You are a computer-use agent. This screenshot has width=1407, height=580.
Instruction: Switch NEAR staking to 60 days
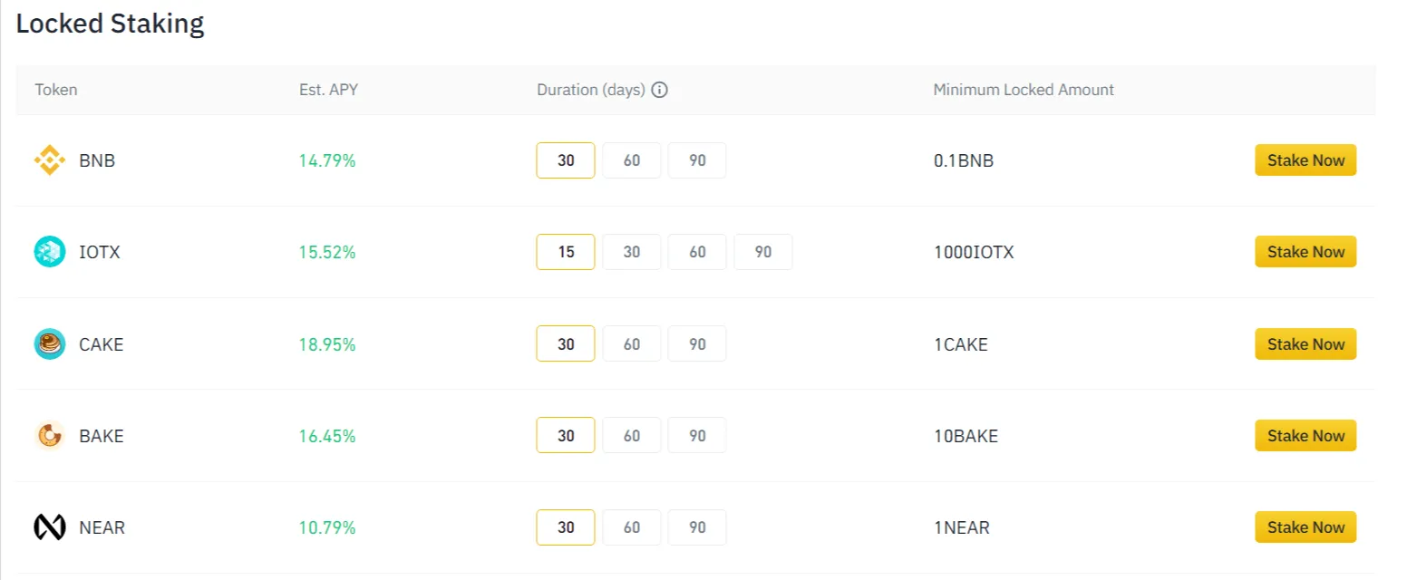point(631,527)
